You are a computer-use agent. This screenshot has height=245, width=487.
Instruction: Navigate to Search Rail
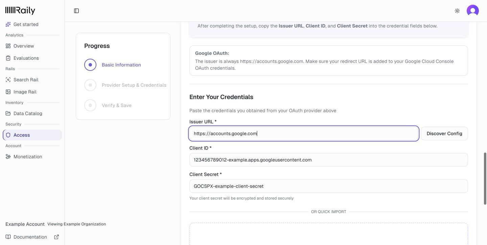pos(32,80)
